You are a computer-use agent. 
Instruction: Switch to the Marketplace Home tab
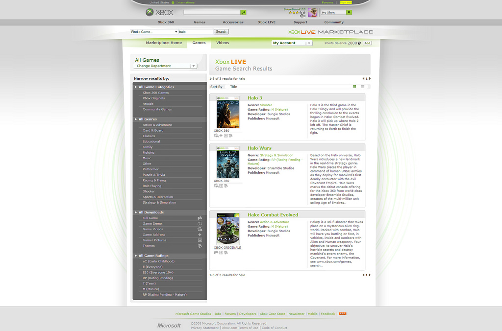point(164,43)
